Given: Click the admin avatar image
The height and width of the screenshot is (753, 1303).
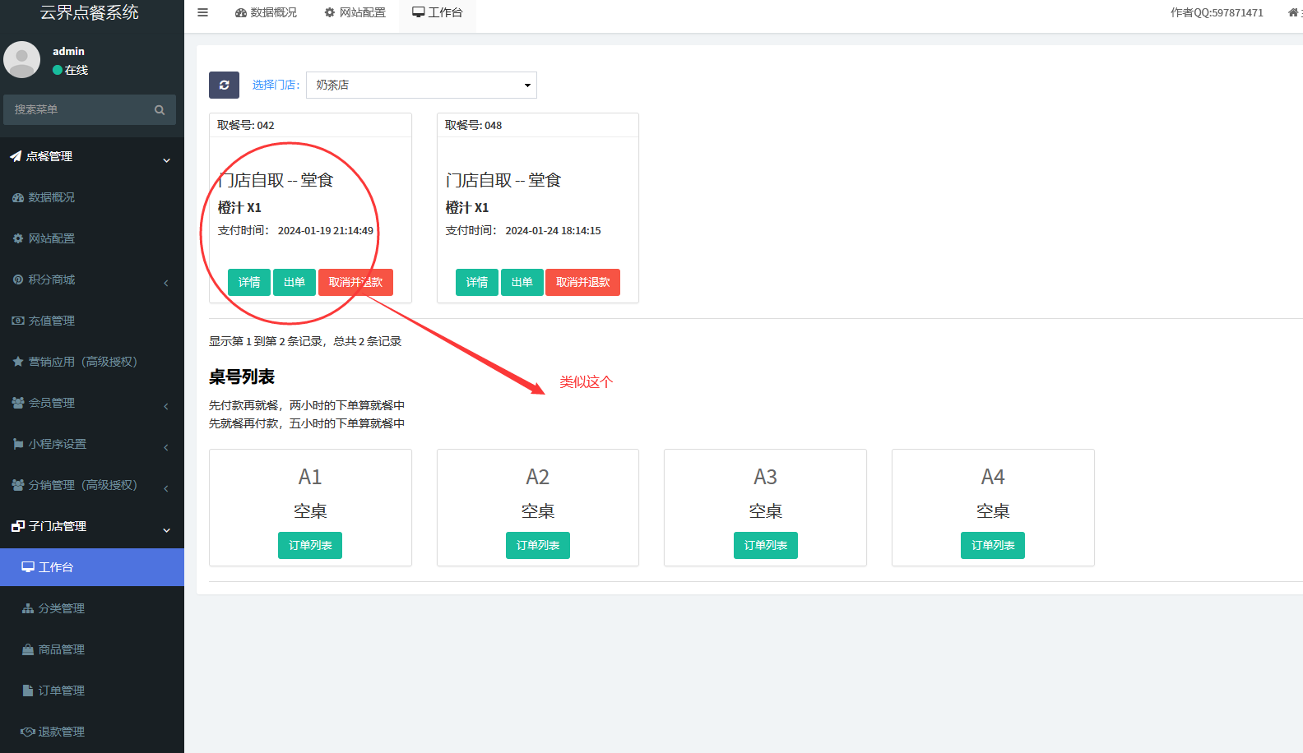Looking at the screenshot, I should [22, 60].
